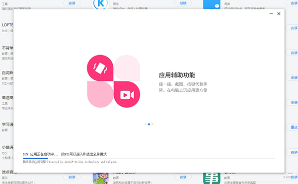Viewport: 298px width, 184px height.
Task: Open the 不背单 app entry
Action: pos(7,48)
